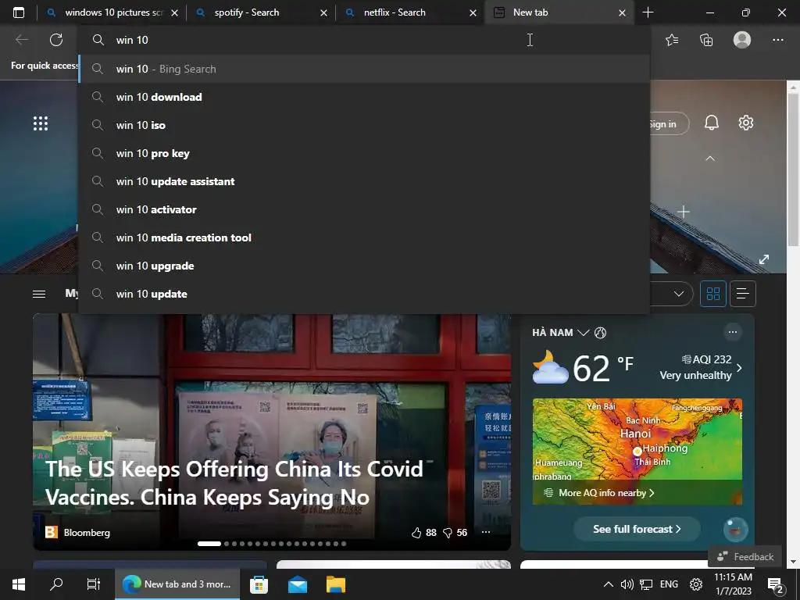
Task: Open the feed hamburger menu
Action: click(39, 294)
